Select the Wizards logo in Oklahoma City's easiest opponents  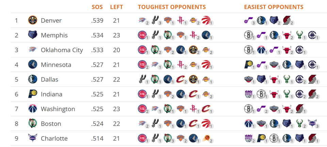[x=261, y=50]
